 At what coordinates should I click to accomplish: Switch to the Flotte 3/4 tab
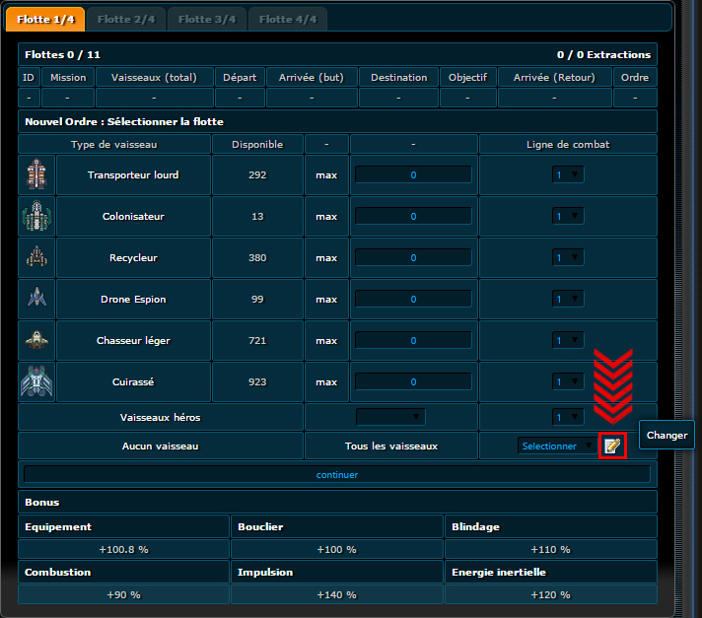point(204,19)
